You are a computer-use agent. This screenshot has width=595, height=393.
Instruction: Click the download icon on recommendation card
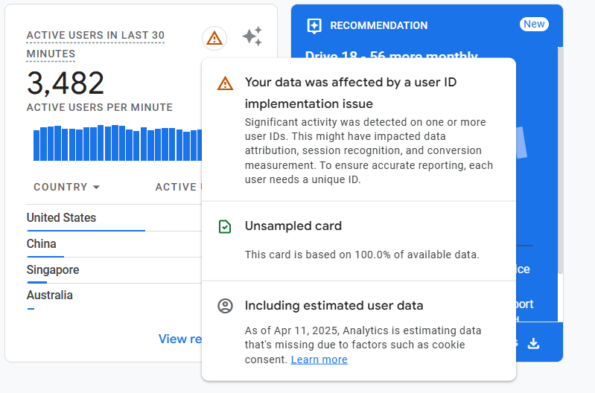[532, 343]
